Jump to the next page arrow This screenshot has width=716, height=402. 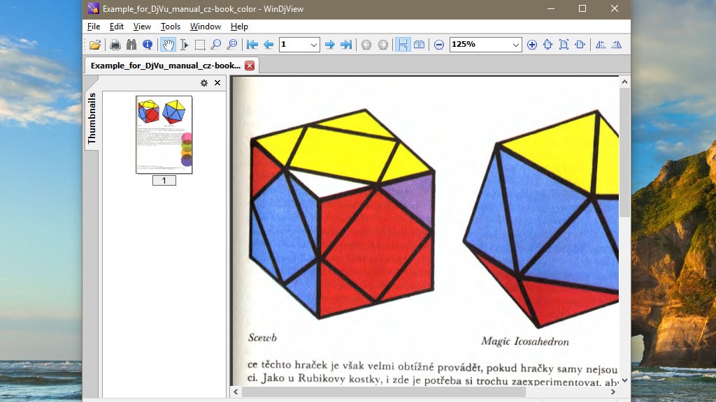point(330,45)
